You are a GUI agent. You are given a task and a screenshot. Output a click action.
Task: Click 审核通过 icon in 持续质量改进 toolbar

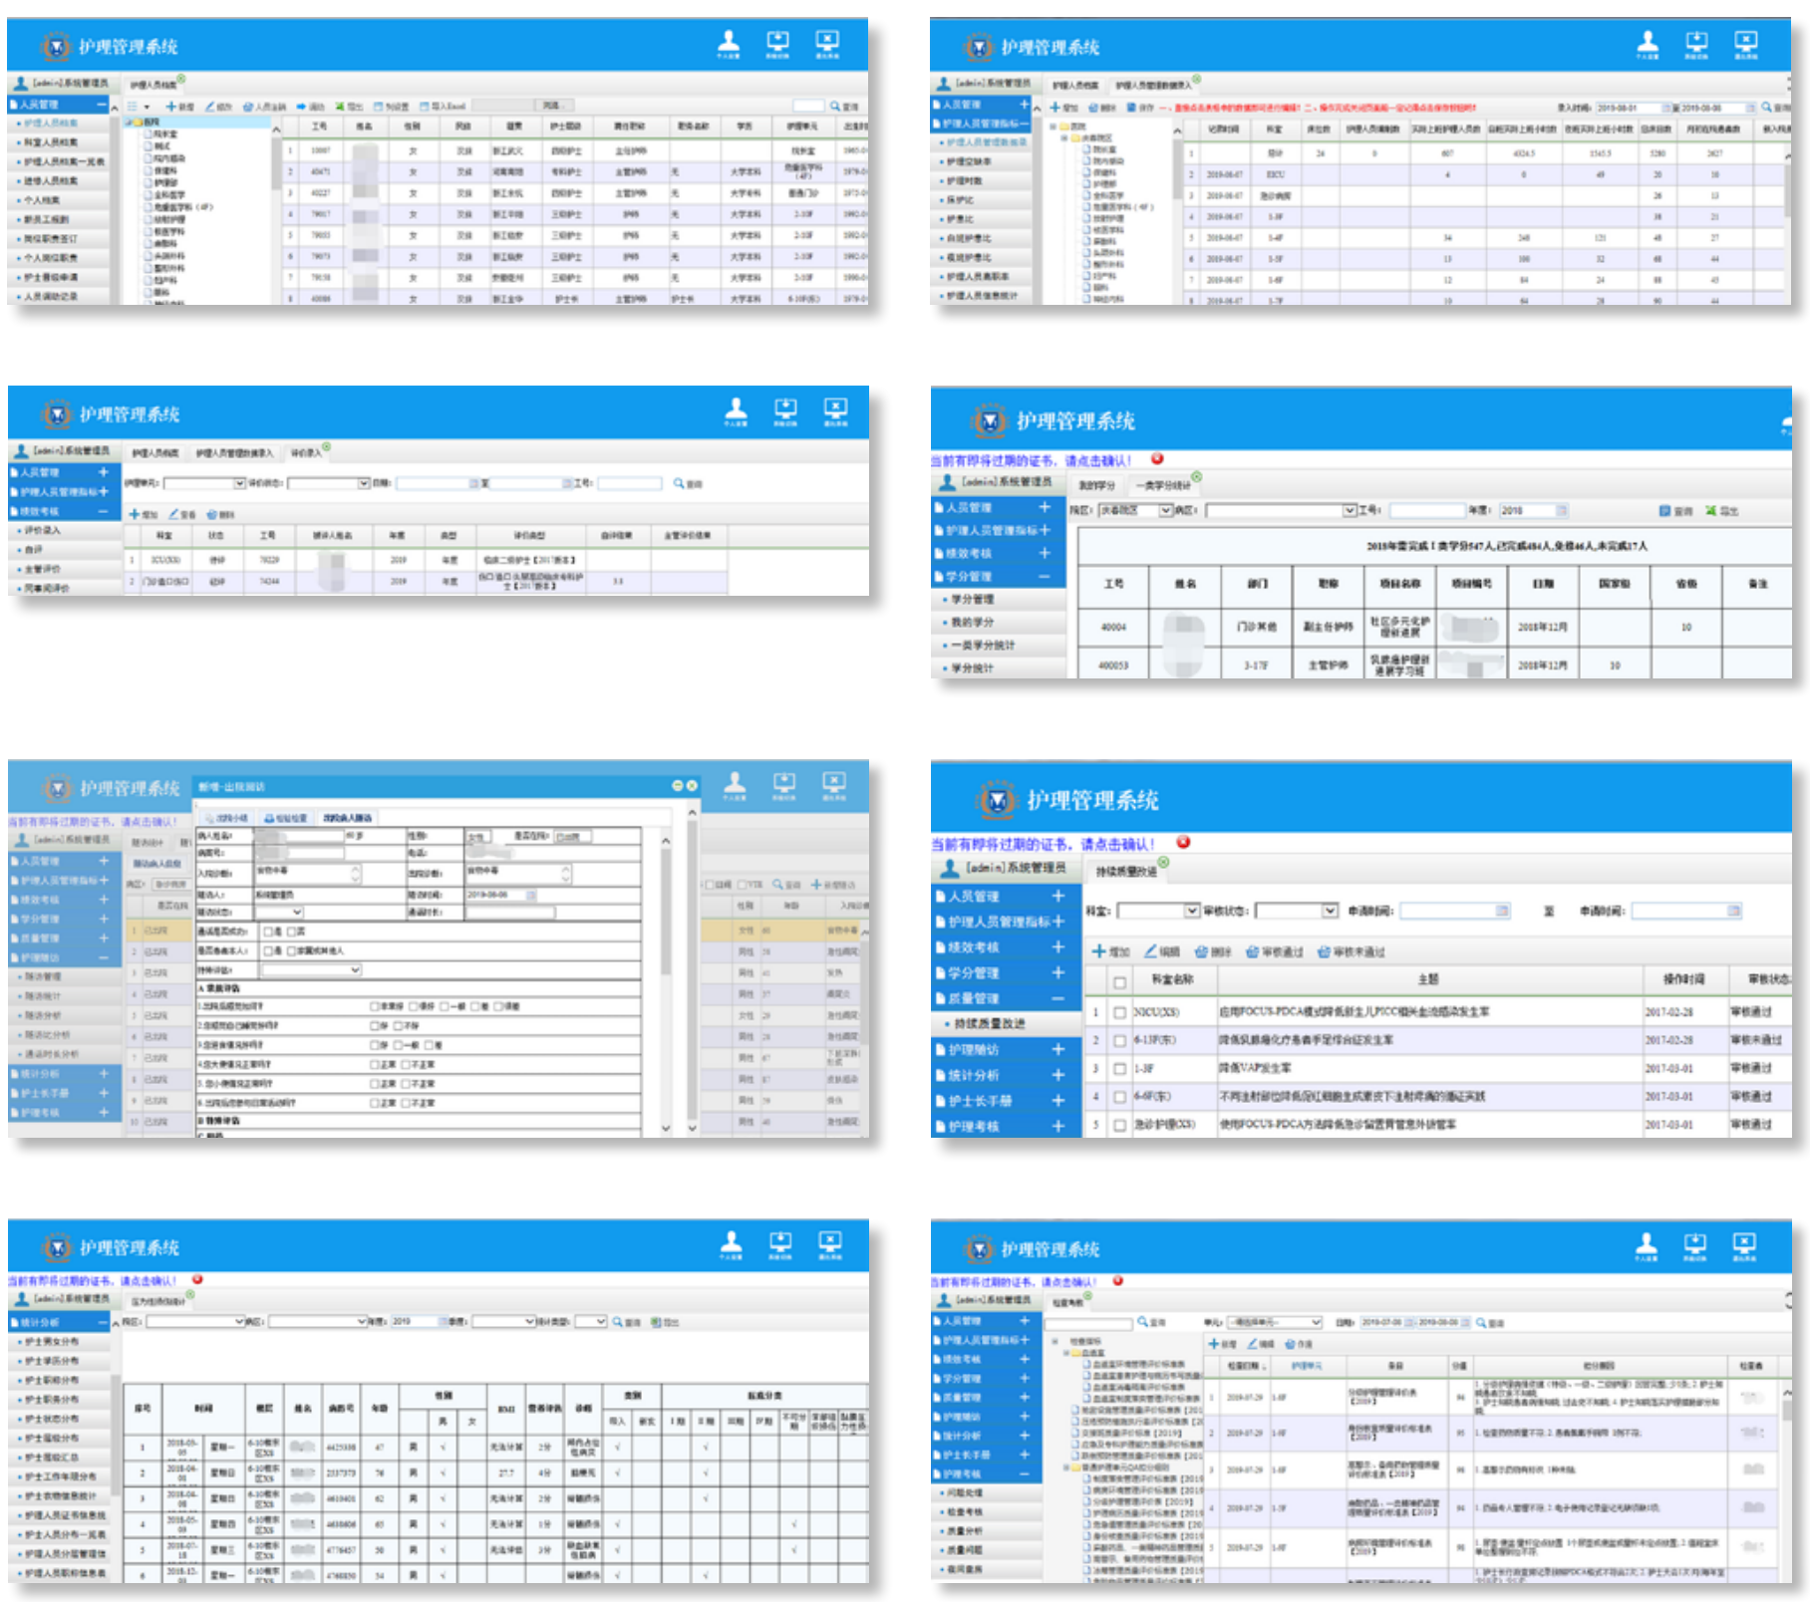1253,951
